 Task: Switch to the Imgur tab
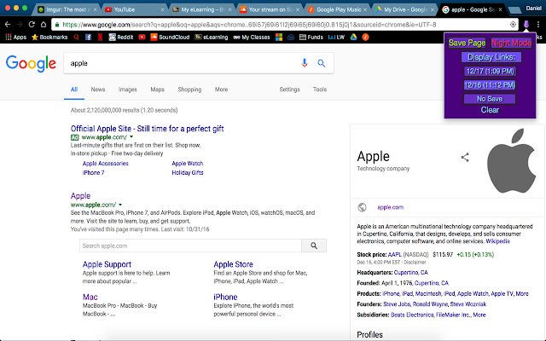67,9
